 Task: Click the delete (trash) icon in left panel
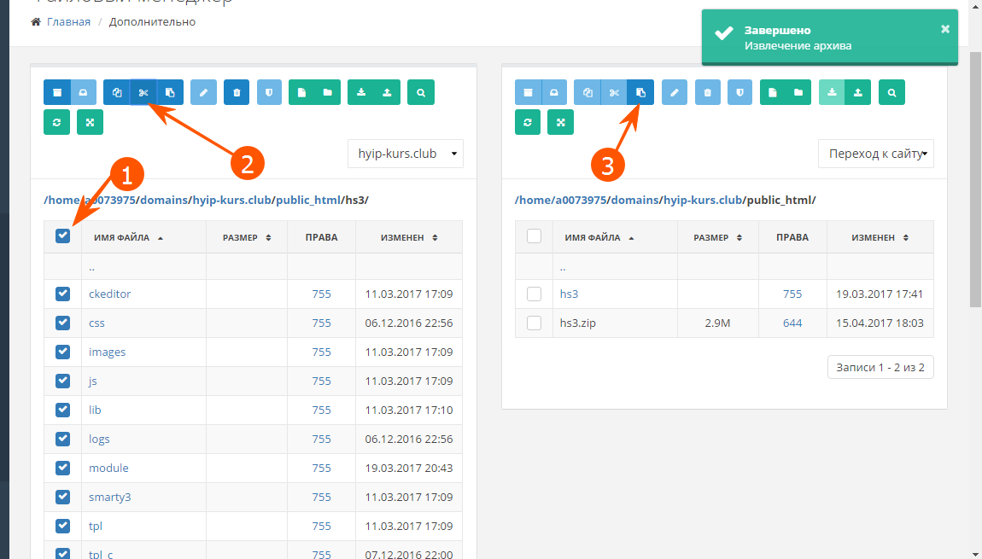pos(237,92)
